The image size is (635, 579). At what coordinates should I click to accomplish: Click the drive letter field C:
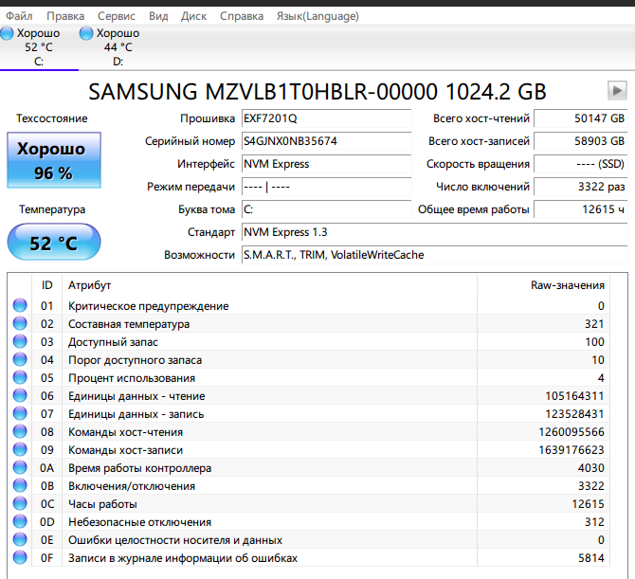326,209
